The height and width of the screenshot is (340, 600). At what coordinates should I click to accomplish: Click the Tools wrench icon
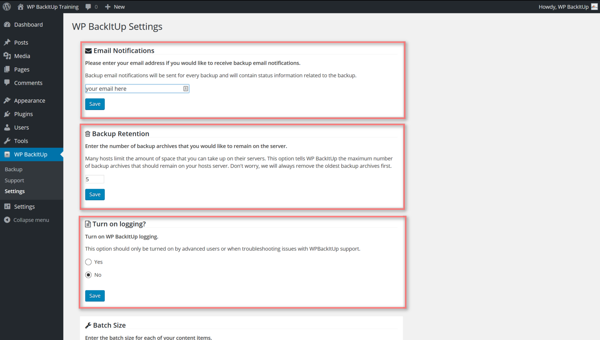[7, 141]
